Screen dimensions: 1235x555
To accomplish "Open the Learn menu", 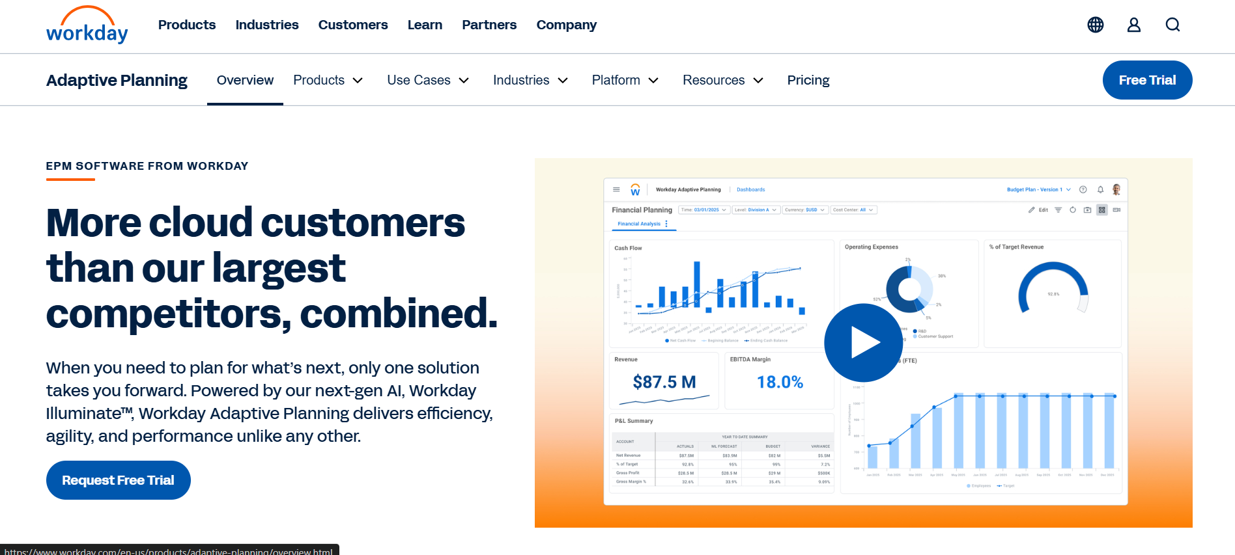I will coord(425,25).
